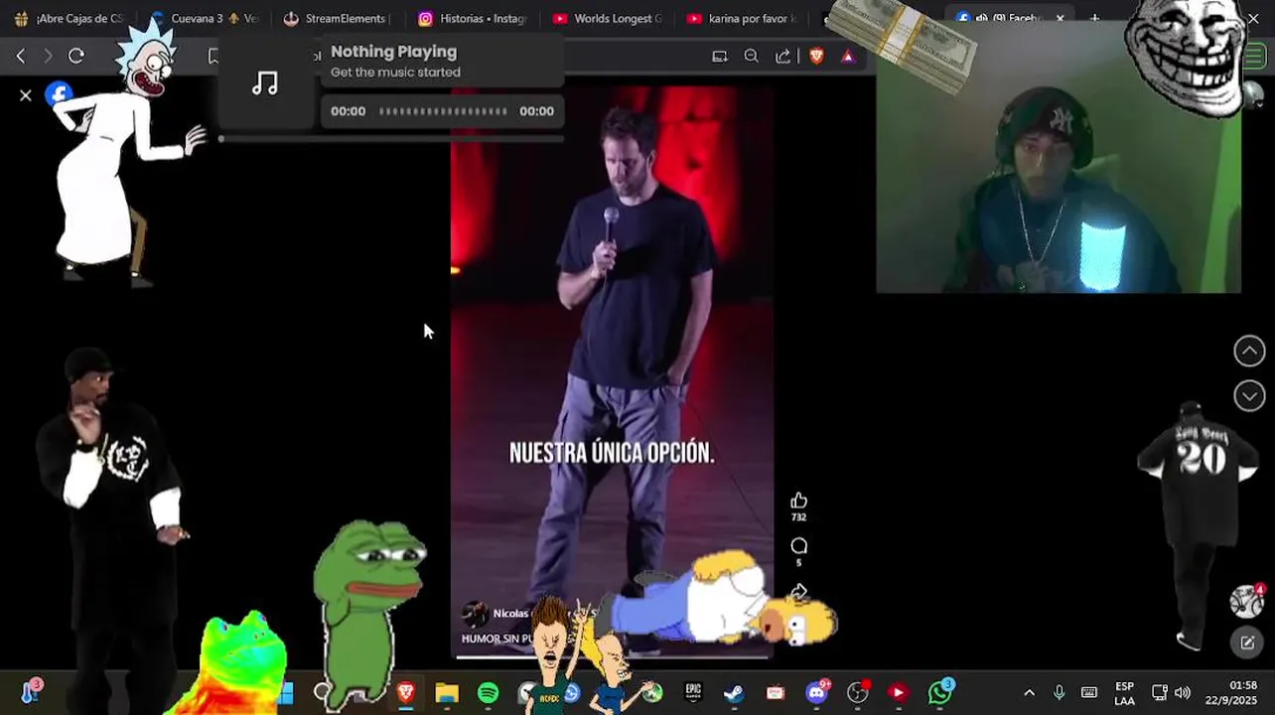Cast the screen with the toolbar cast icon
The height and width of the screenshot is (715, 1275).
(720, 57)
